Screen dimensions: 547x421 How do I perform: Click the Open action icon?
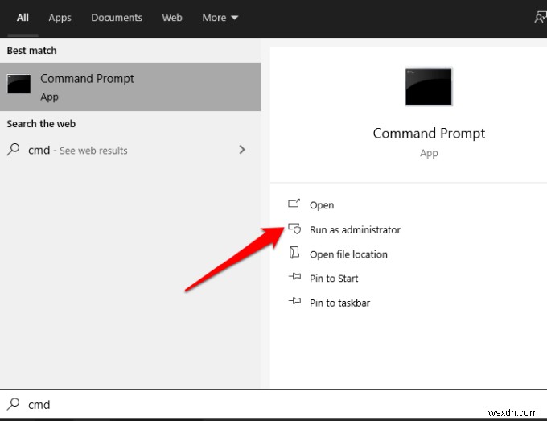(x=294, y=204)
